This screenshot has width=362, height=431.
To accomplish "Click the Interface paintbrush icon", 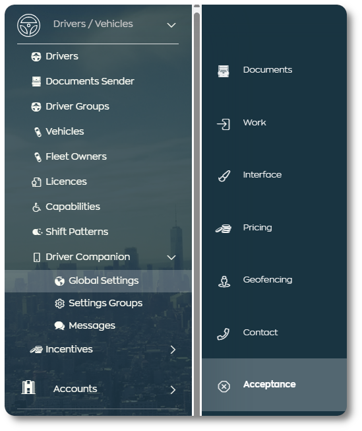I will pos(224,176).
